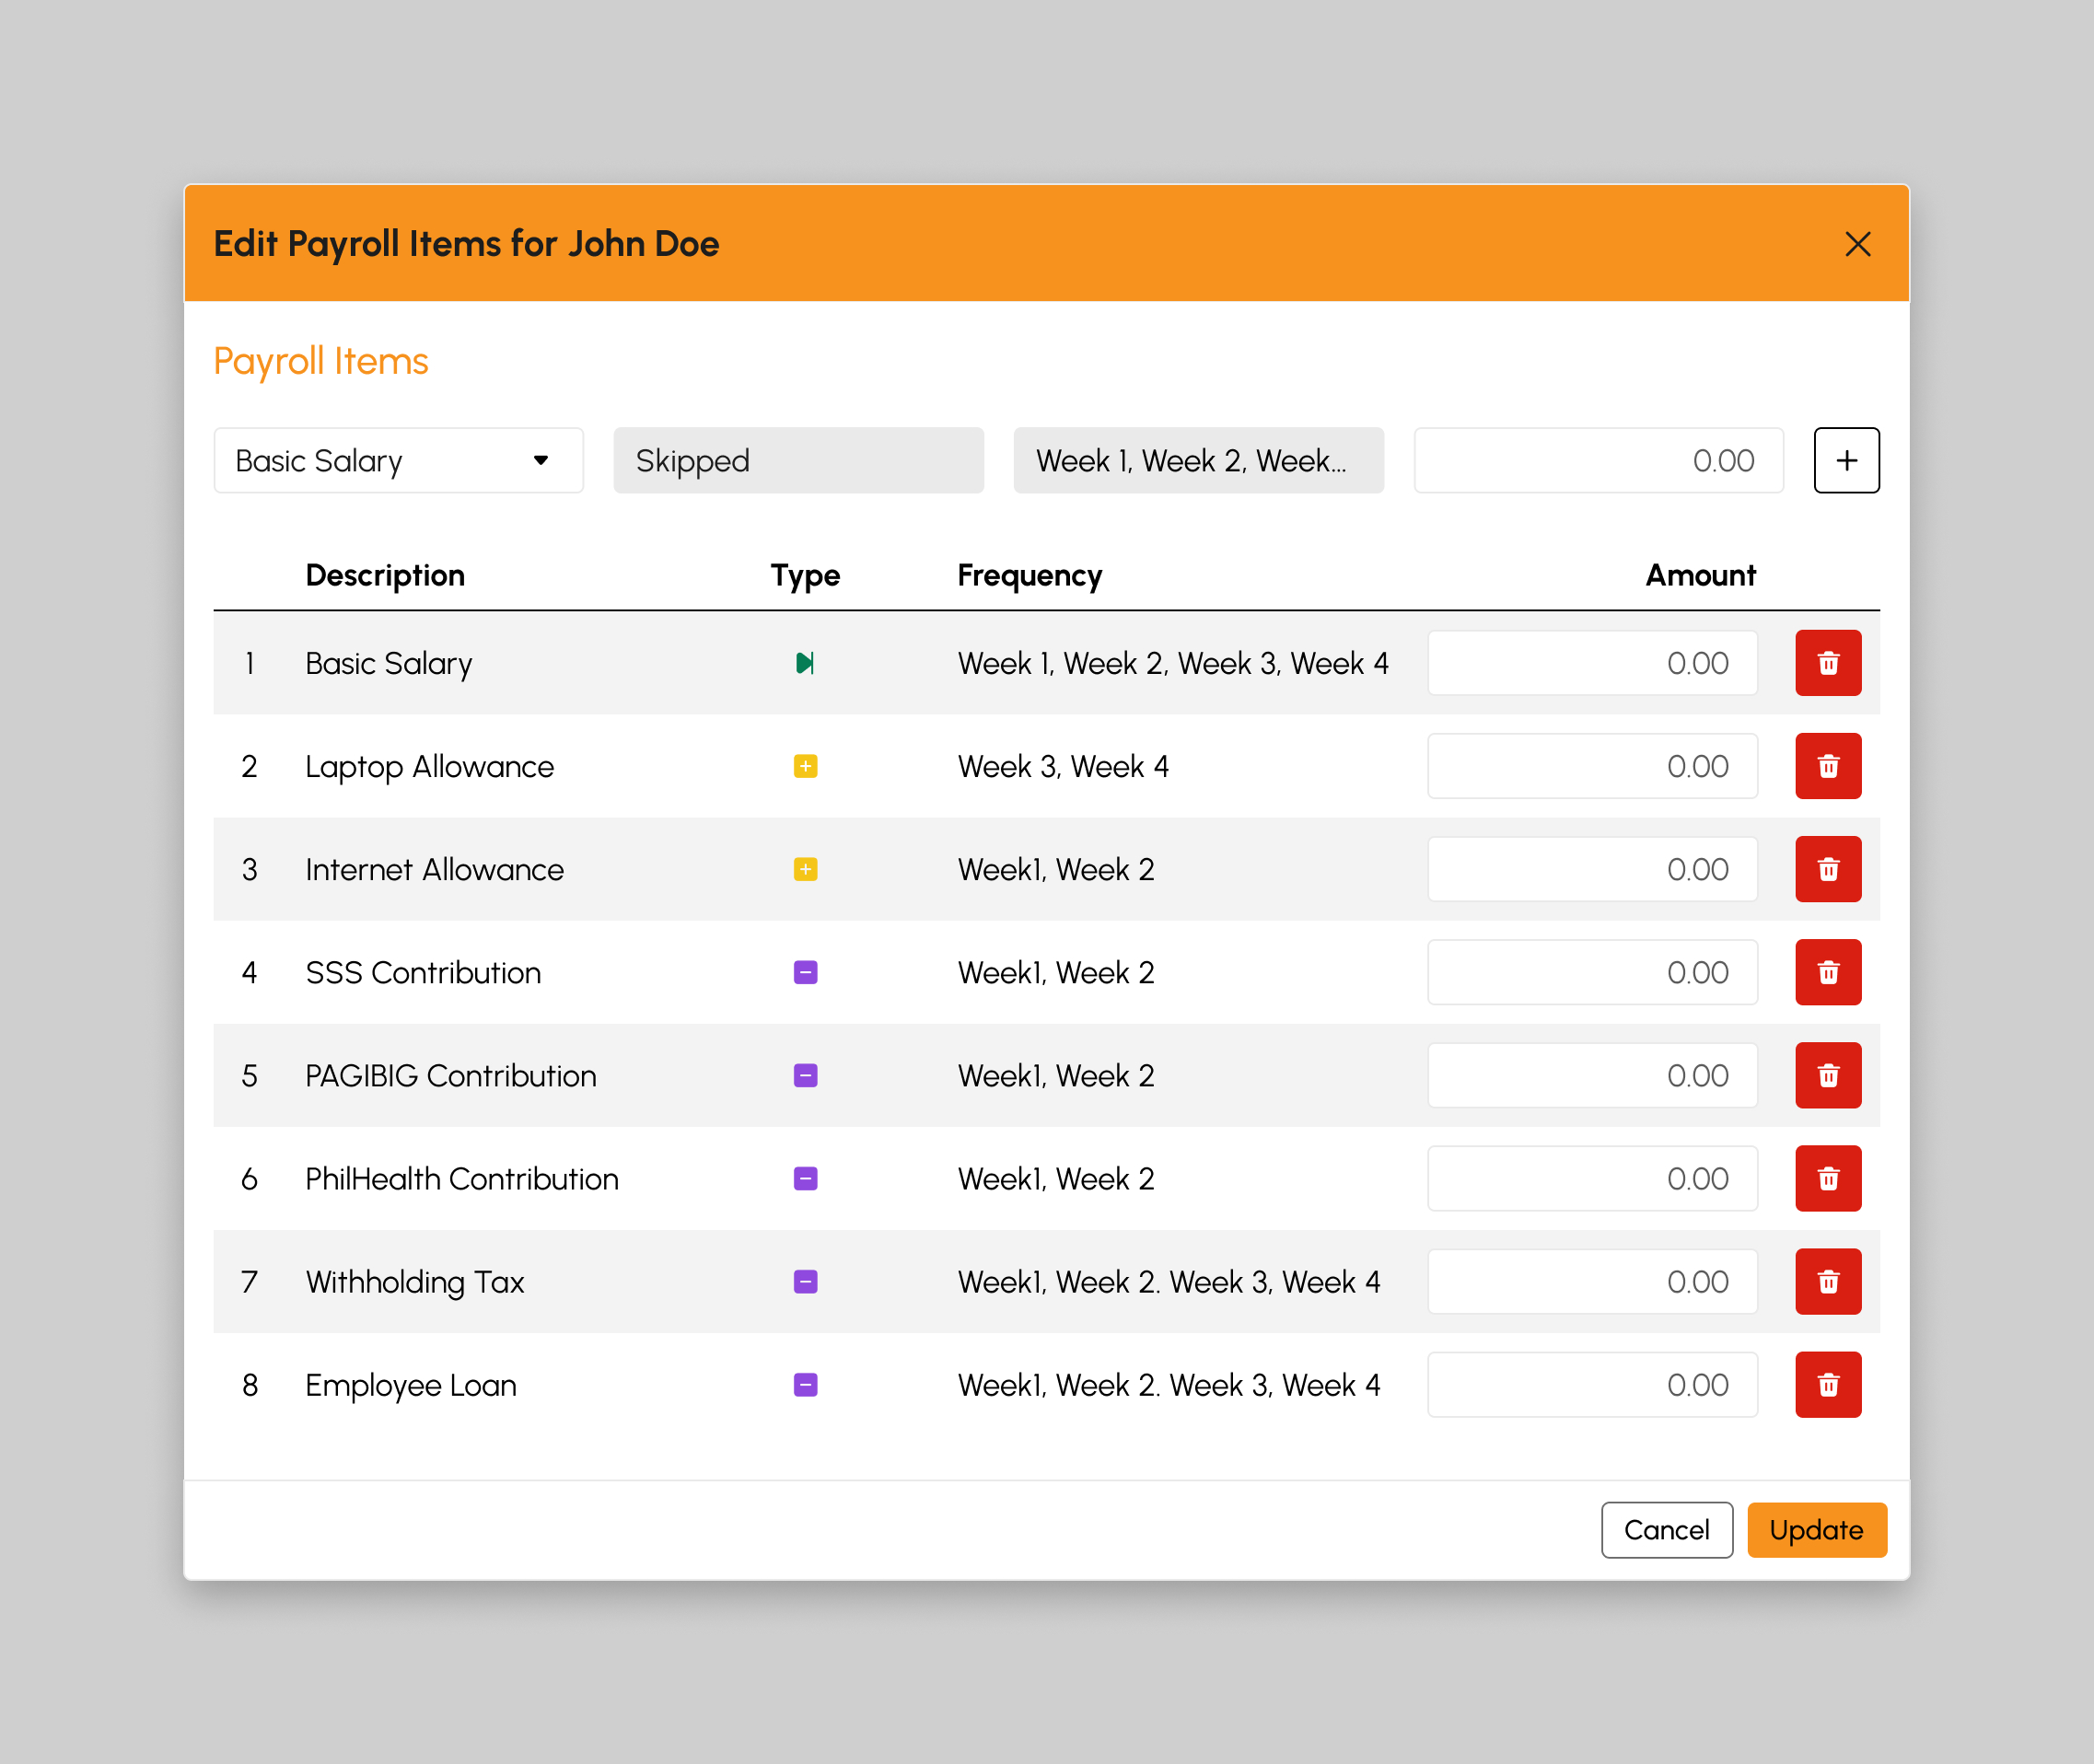Click the Week 1, Week 2, Week... frequency field
The width and height of the screenshot is (2094, 1764).
click(1198, 460)
